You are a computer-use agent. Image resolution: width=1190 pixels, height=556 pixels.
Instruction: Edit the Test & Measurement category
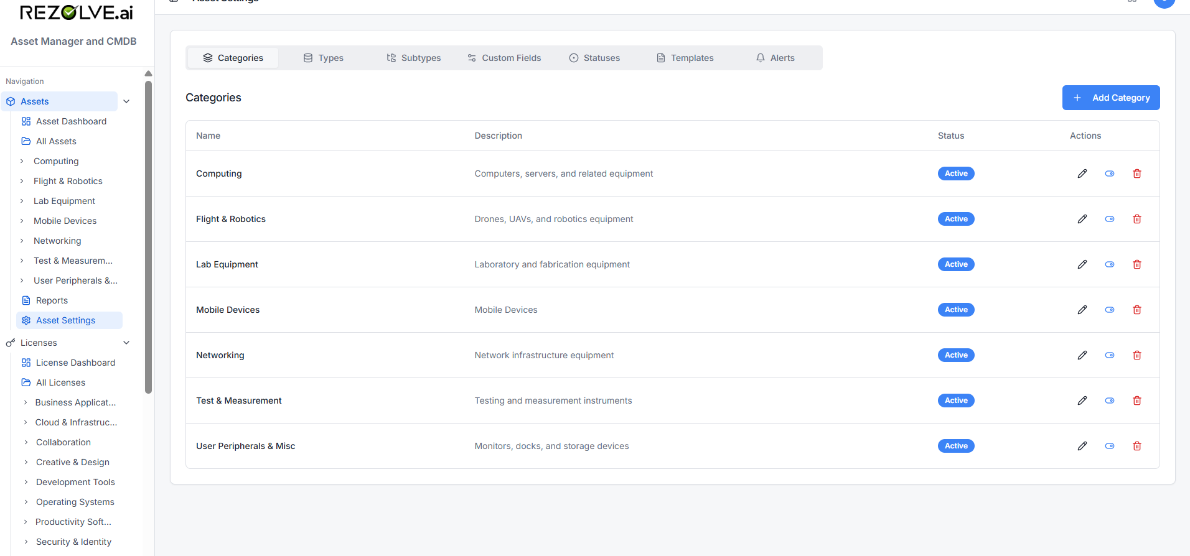(x=1082, y=401)
